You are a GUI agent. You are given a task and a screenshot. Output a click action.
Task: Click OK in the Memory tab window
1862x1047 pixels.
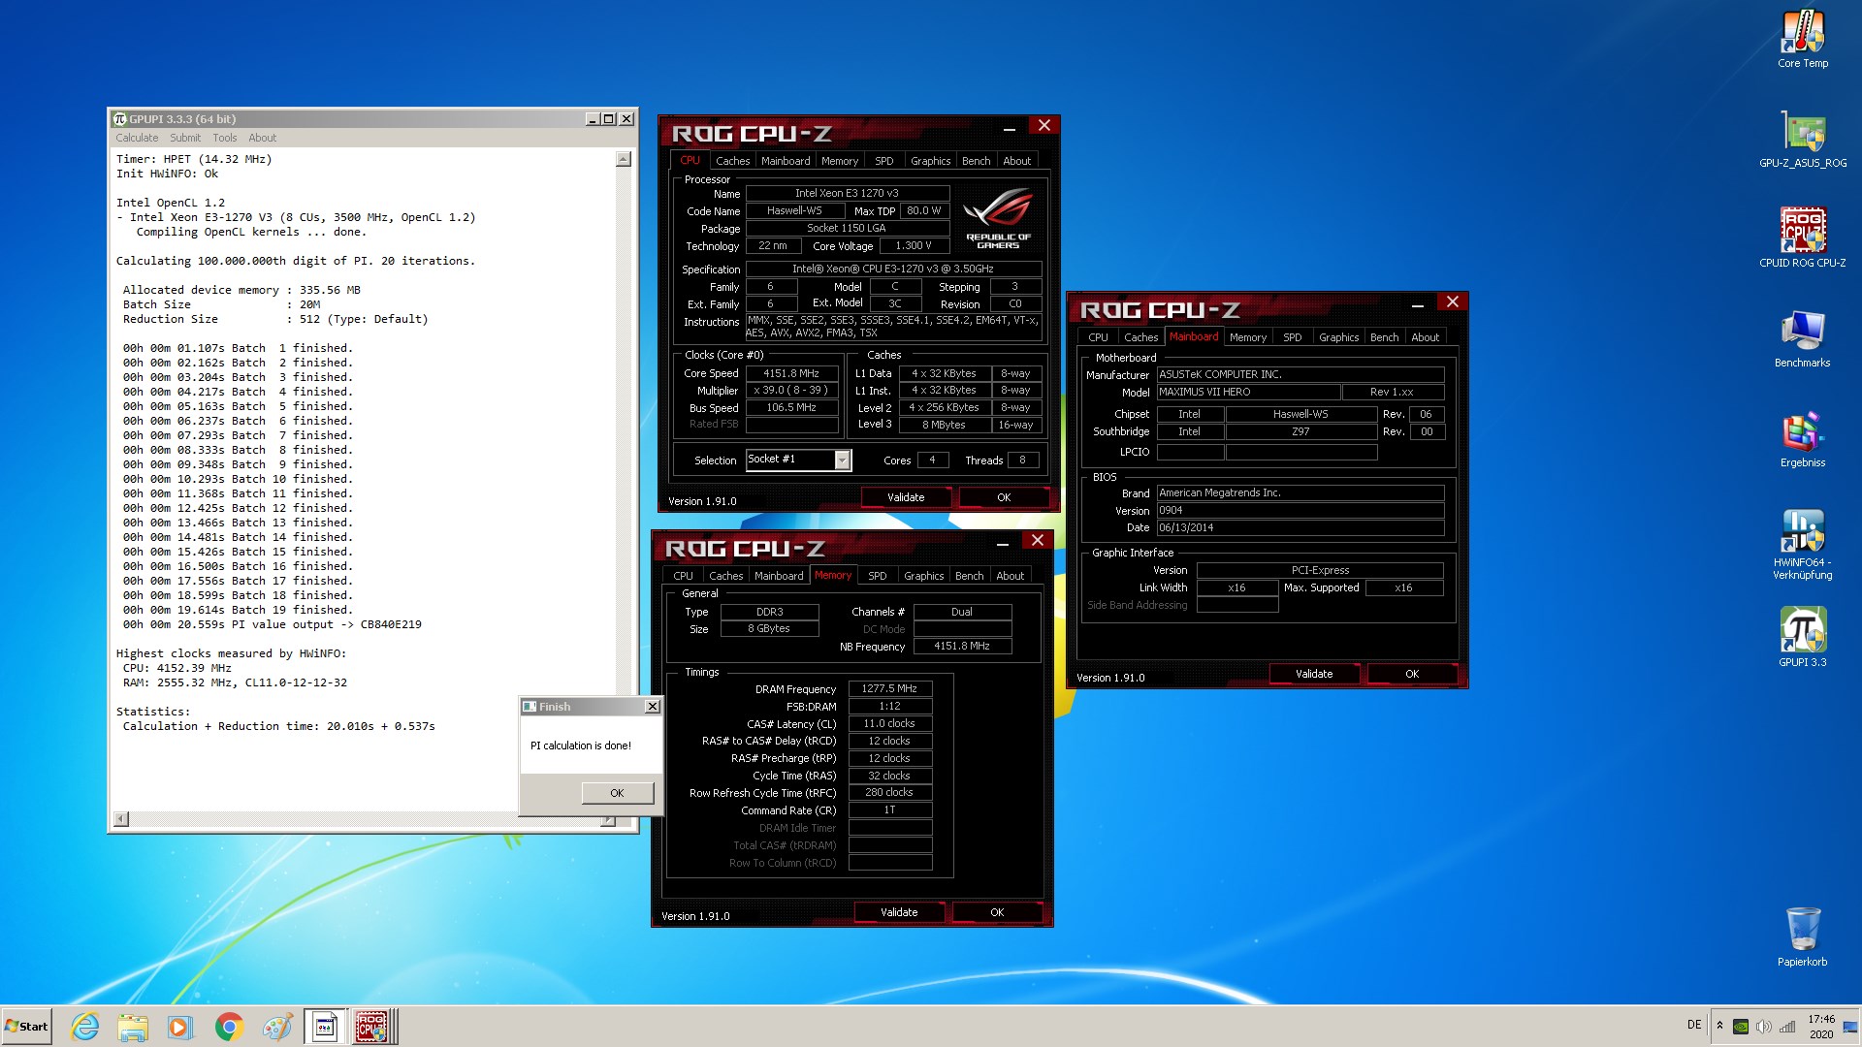pyautogui.click(x=997, y=912)
